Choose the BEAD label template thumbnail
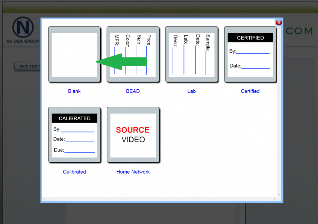This screenshot has width=318, height=224. tap(133, 54)
